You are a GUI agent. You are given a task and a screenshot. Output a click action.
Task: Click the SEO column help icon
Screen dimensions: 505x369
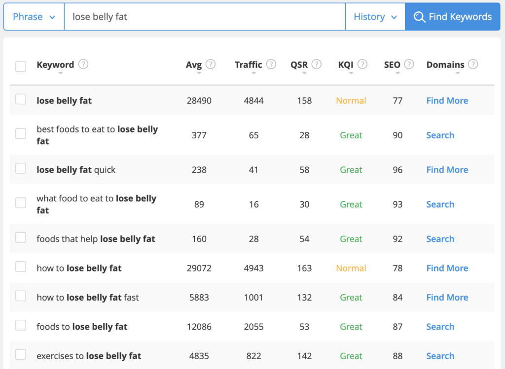pos(409,64)
